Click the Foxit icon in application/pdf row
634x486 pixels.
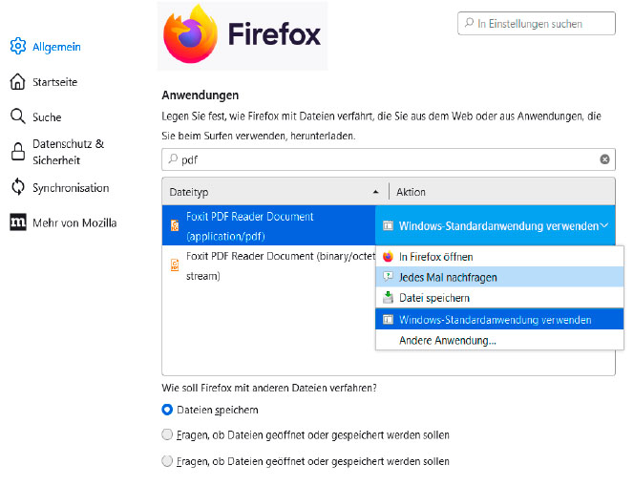tap(175, 225)
